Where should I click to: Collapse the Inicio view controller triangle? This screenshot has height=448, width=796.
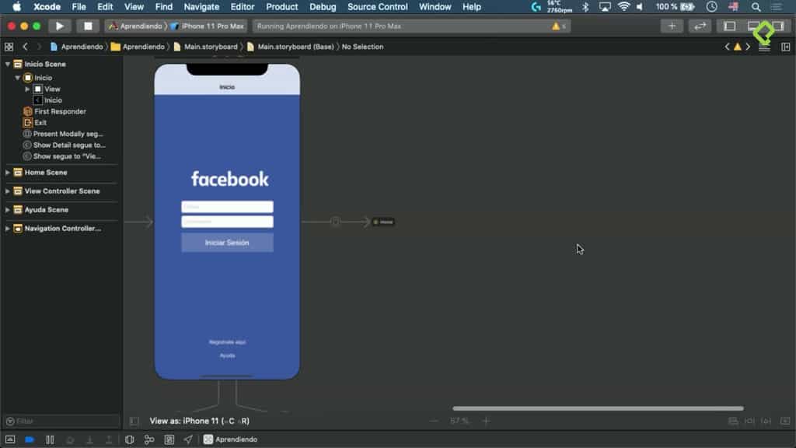coord(18,78)
